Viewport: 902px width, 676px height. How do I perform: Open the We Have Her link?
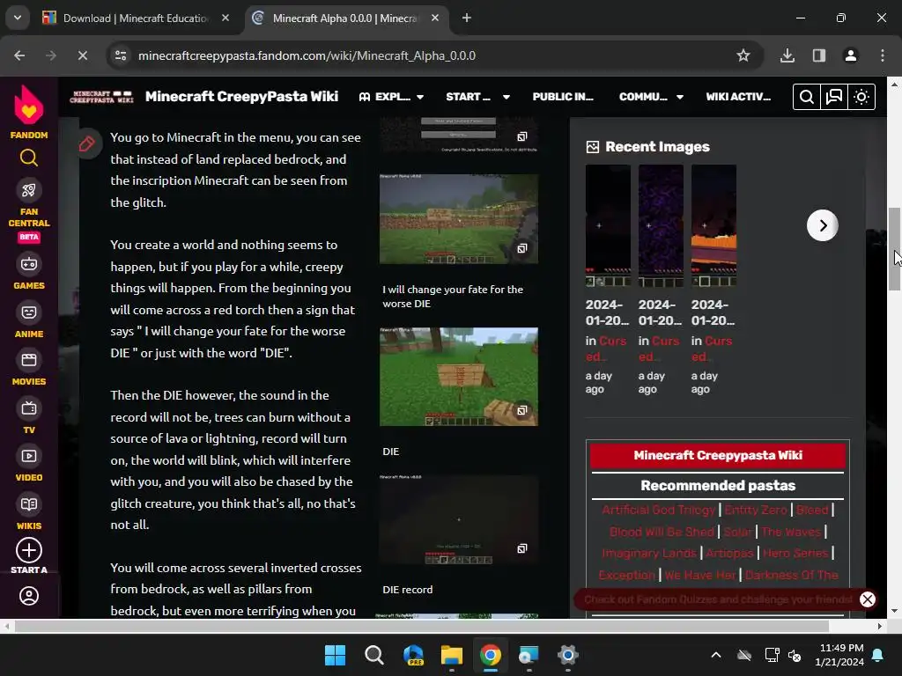click(700, 575)
